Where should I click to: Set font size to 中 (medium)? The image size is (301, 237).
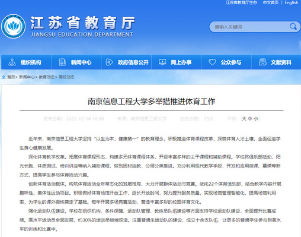click(250, 119)
